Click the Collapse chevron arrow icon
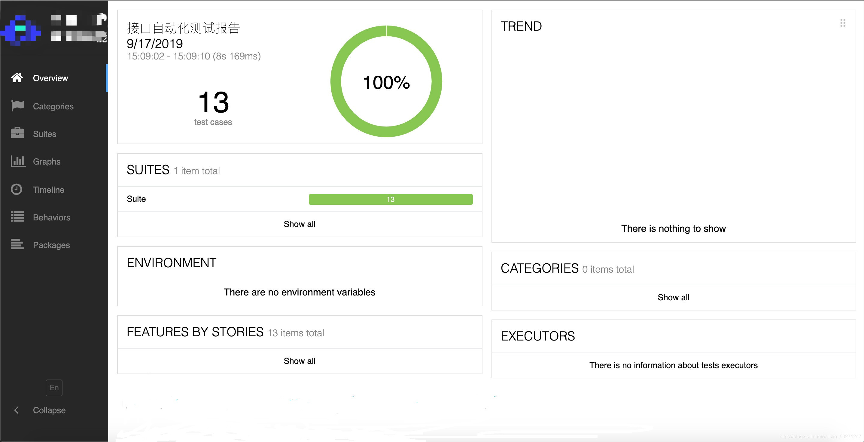Image resolution: width=864 pixels, height=442 pixels. pos(16,410)
